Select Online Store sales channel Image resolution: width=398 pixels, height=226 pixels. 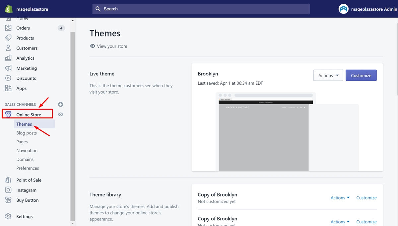click(29, 114)
